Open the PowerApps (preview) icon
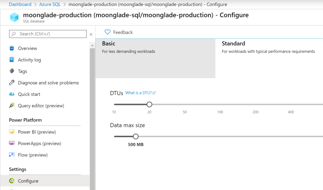Viewport: 323px width, 190px height. 12,143
